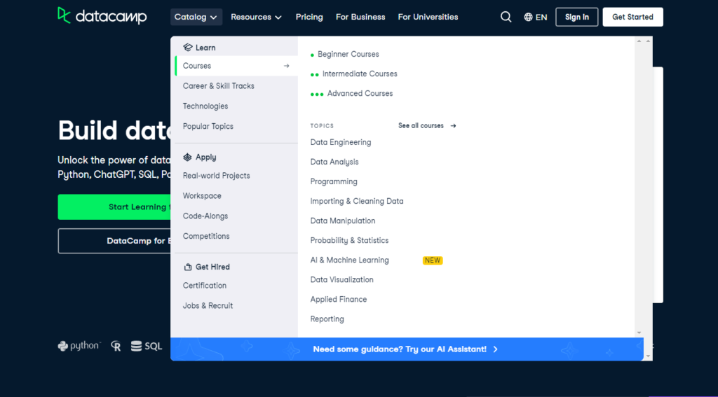718x397 pixels.
Task: Open Applied Finance topic
Action: tap(339, 300)
